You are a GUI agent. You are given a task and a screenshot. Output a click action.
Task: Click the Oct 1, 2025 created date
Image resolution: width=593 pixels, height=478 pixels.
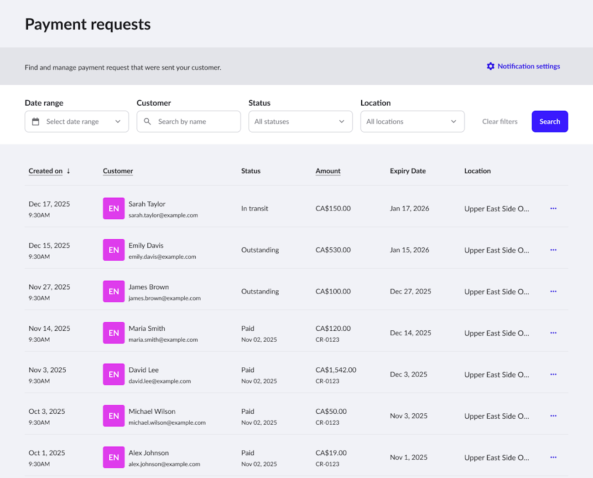[47, 453]
